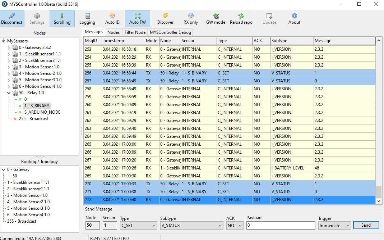Click the green dot icon beside sensor 0
The height and width of the screenshot is (240, 384).
pyautogui.click(x=20, y=99)
